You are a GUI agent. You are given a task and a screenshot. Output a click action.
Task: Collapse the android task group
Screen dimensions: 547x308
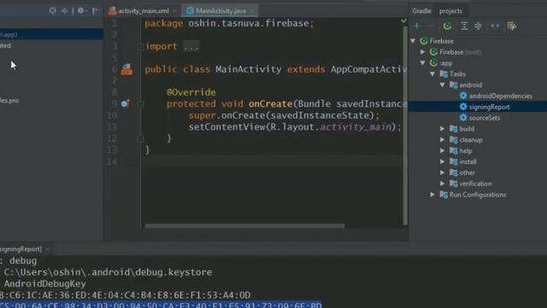443,85
